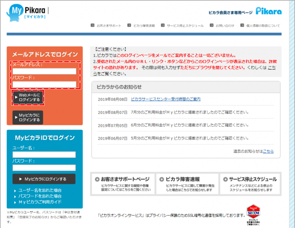Click circle icon on ピカラ障害速報 banner

tap(162, 179)
